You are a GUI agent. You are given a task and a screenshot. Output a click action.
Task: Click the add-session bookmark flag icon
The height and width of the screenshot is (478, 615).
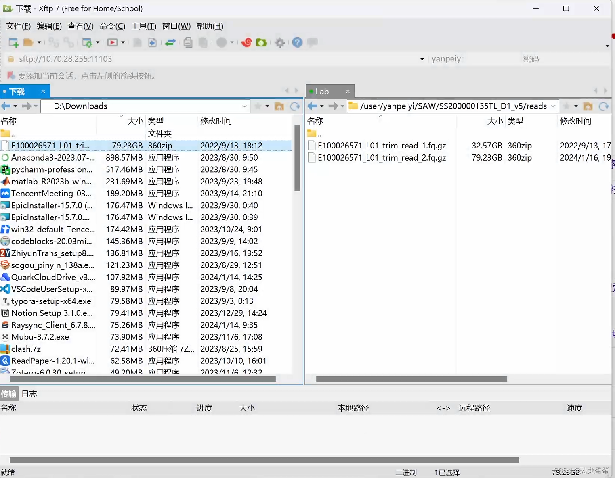(11, 76)
